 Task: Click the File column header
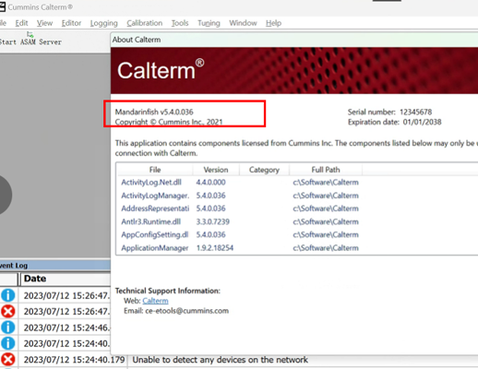click(155, 170)
